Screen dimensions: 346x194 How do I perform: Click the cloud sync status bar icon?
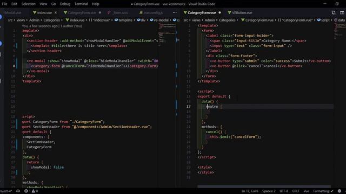[18, 191]
